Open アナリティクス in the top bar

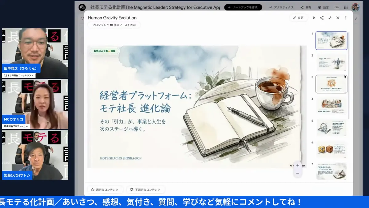point(281,7)
